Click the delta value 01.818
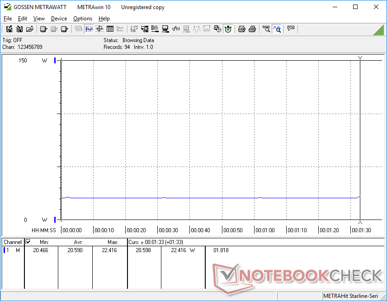This screenshot has height=301, width=387. [221, 250]
